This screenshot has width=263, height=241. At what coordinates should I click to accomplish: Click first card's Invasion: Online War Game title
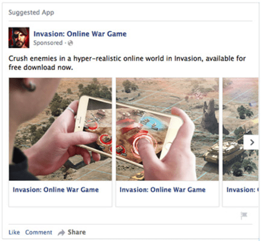(56, 190)
